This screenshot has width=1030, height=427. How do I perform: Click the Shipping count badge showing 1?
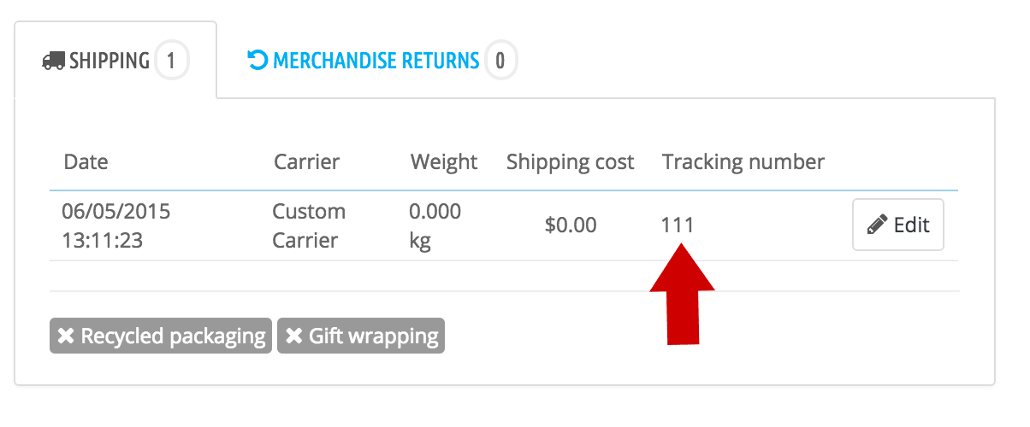[172, 61]
